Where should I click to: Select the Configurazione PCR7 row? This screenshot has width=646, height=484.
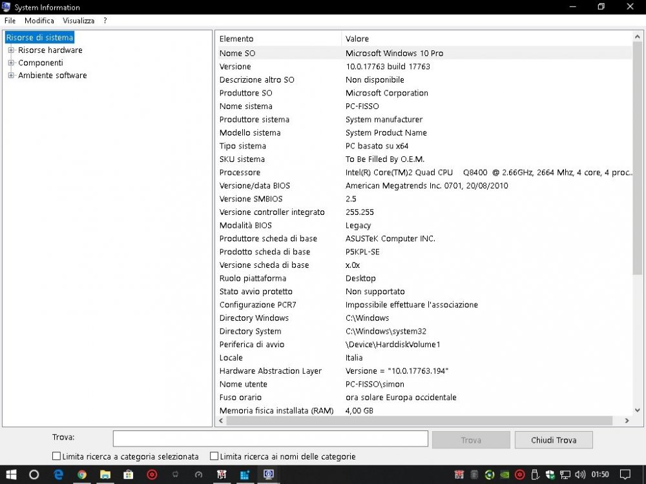pyautogui.click(x=424, y=305)
